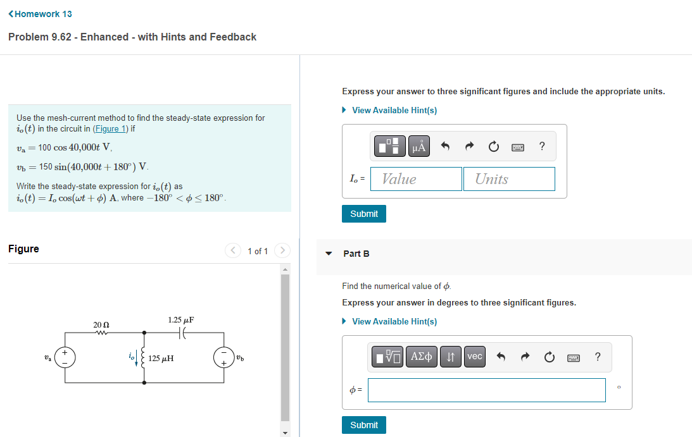The image size is (692, 437).
Task: Submit the Part A answer
Action: pos(363,213)
